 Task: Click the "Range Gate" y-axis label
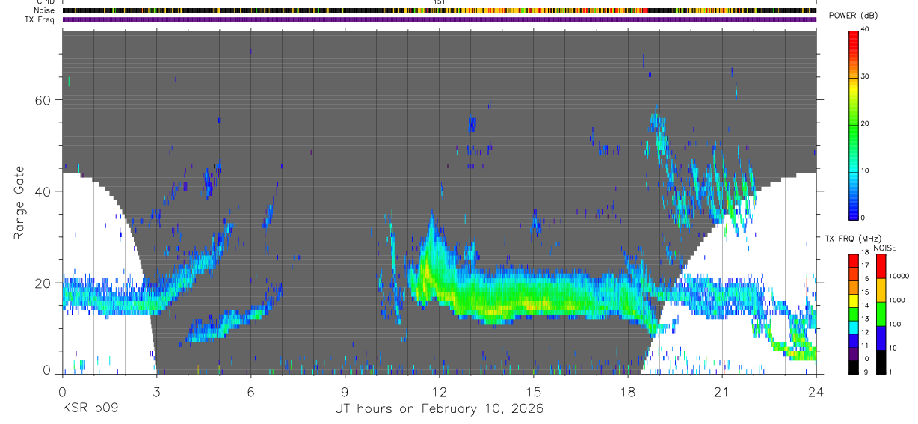(x=20, y=203)
